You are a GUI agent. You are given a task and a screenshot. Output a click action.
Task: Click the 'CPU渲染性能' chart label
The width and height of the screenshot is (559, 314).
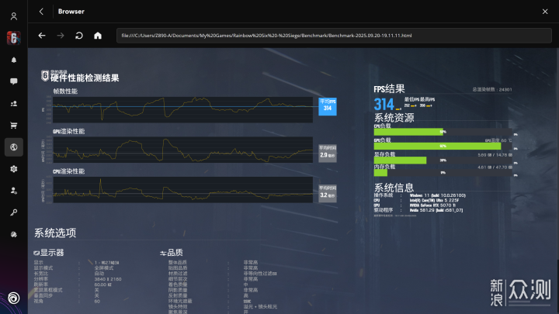coord(69,171)
